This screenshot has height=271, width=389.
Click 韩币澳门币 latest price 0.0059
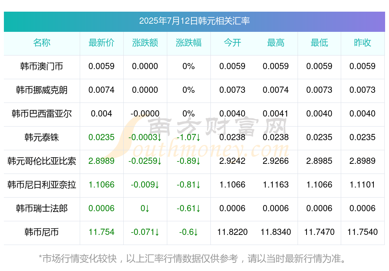tap(102, 66)
